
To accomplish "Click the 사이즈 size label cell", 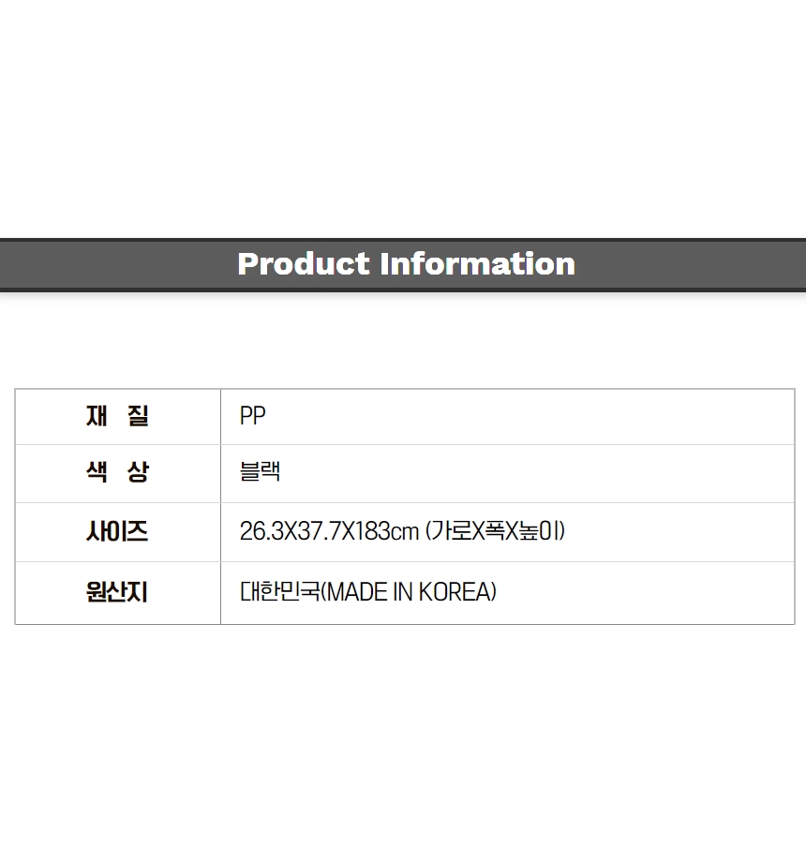I will coord(118,531).
